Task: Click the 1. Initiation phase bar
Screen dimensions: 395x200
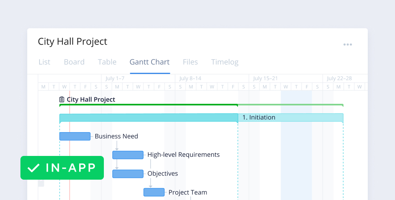Action: [x=201, y=118]
